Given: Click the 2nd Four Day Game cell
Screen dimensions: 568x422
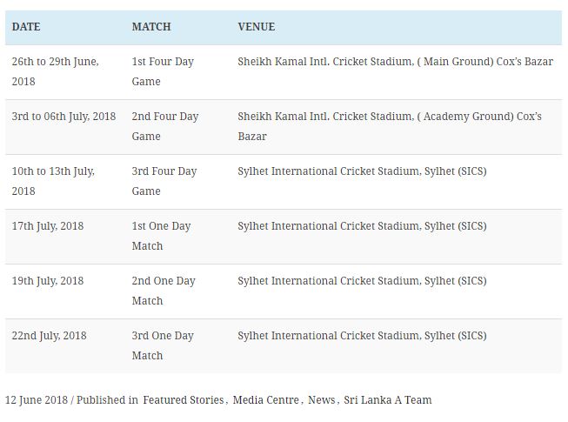Looking at the screenshot, I should tap(164, 126).
